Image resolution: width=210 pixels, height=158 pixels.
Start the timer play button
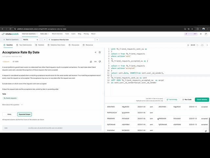(x=188, y=45)
